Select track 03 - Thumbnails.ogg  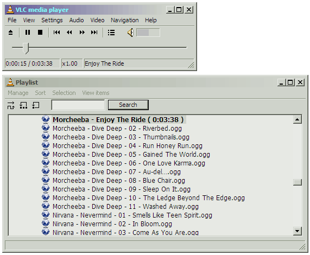click(121, 137)
